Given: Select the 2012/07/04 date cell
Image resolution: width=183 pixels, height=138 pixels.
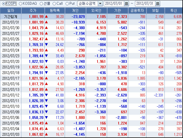Looking at the screenshot, I should pyautogui.click(x=11, y=129).
